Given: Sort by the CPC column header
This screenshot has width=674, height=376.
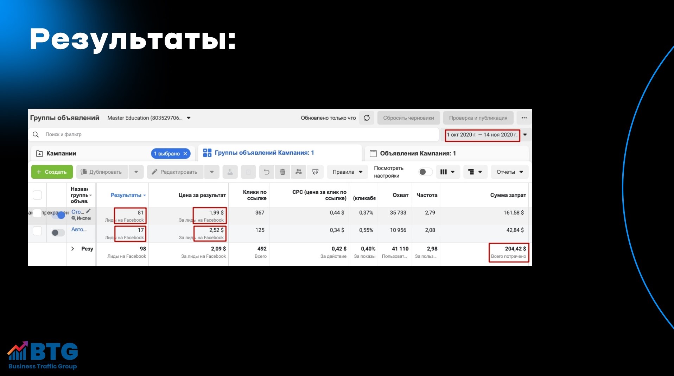Looking at the screenshot, I should [319, 195].
